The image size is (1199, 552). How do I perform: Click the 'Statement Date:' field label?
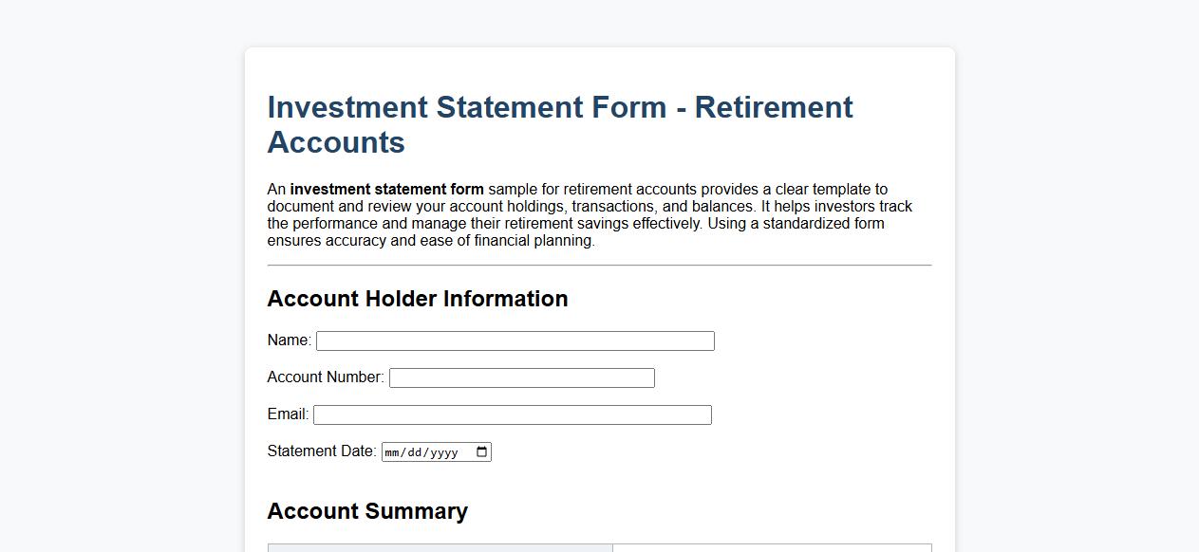(x=322, y=451)
